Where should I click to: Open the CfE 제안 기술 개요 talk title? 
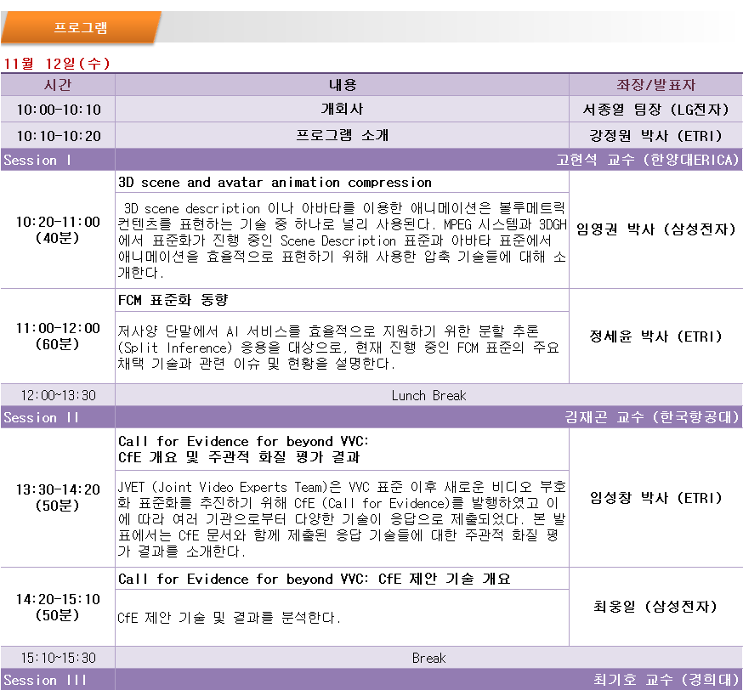(315, 579)
